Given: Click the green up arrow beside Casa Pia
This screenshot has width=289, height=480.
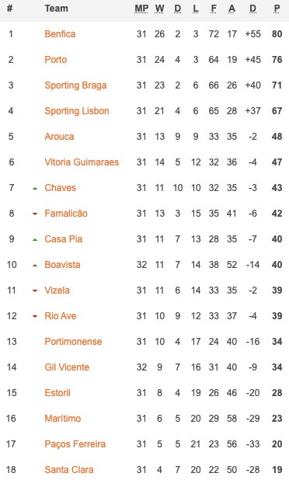Looking at the screenshot, I should click(35, 240).
